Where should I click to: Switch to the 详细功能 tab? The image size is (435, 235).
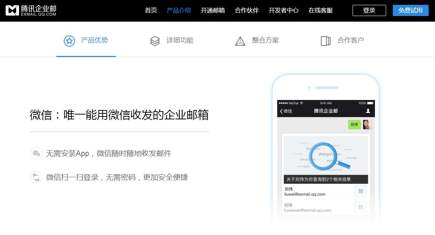(x=180, y=40)
